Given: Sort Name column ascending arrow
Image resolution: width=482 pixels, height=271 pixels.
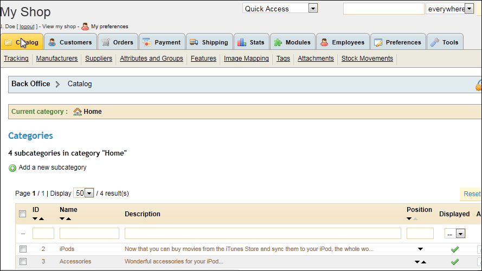Looking at the screenshot, I should [x=69, y=219].
